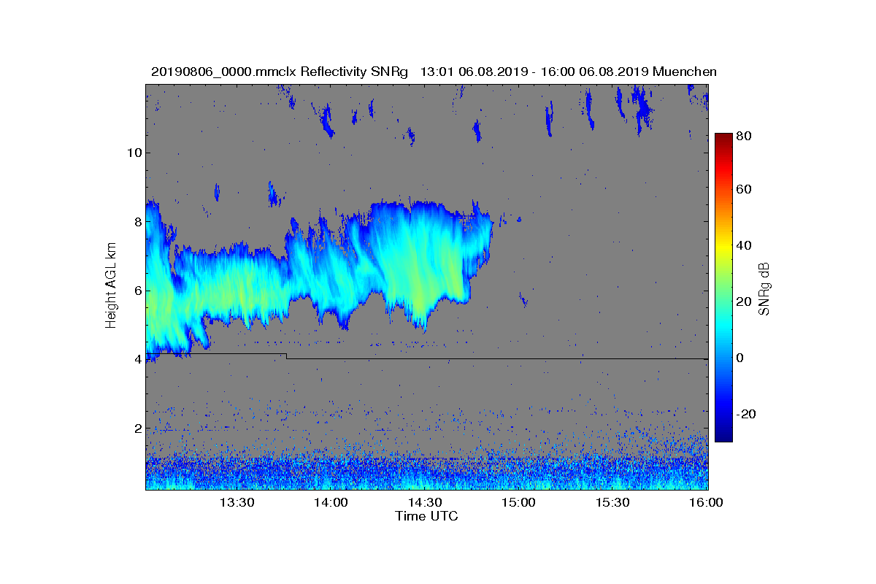Click the 15:00 time tick label
The image size is (876, 584).
pyautogui.click(x=519, y=502)
